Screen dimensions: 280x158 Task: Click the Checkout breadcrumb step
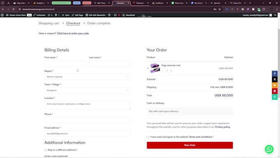(x=73, y=23)
